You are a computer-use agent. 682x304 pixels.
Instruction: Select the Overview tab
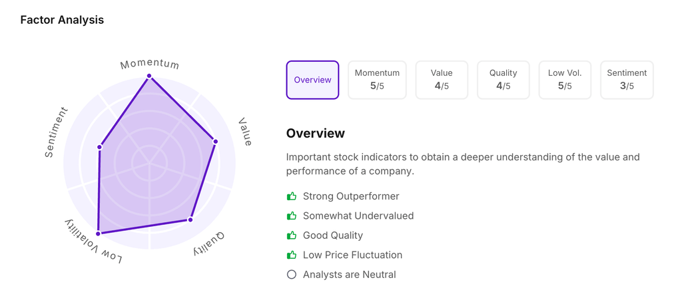312,80
